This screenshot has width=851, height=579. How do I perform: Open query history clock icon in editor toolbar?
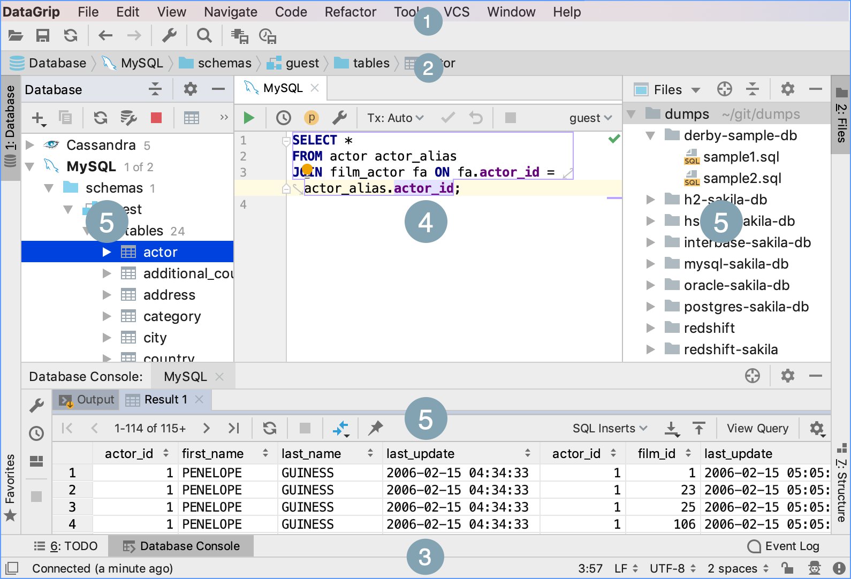pos(284,118)
